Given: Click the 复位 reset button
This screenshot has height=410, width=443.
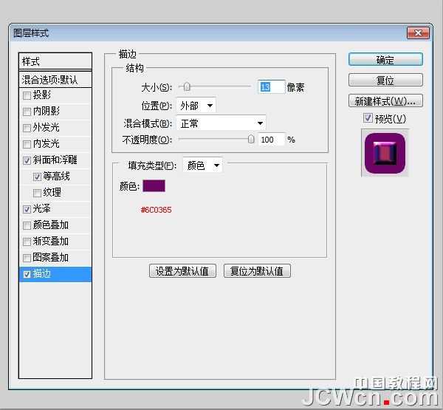Looking at the screenshot, I should coord(385,81).
